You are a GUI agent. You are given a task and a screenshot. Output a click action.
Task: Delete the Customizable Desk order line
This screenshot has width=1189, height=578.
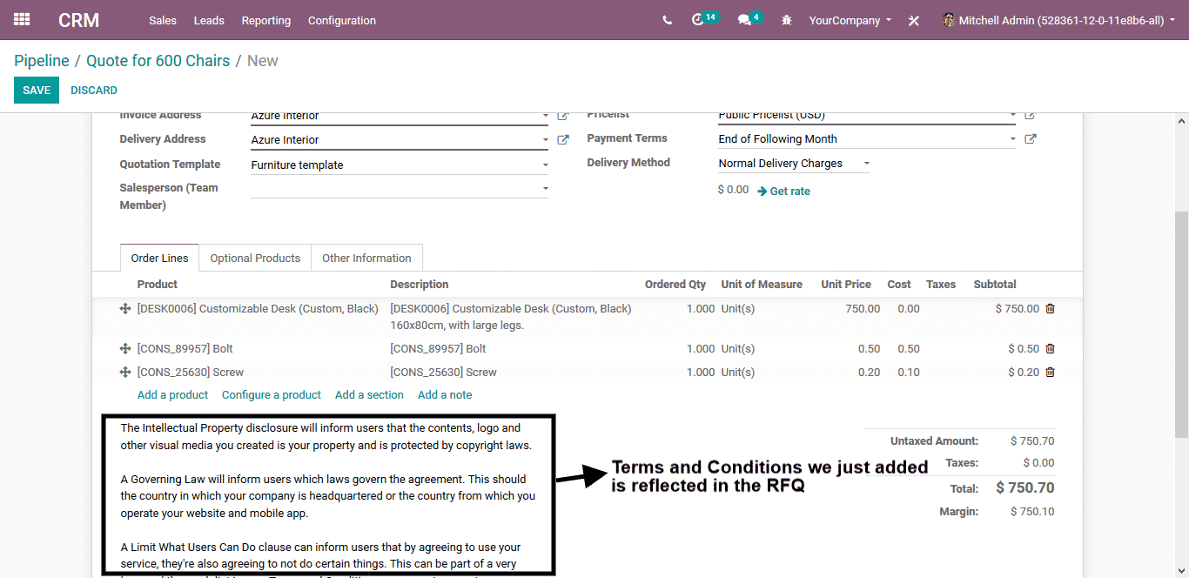[x=1050, y=308]
